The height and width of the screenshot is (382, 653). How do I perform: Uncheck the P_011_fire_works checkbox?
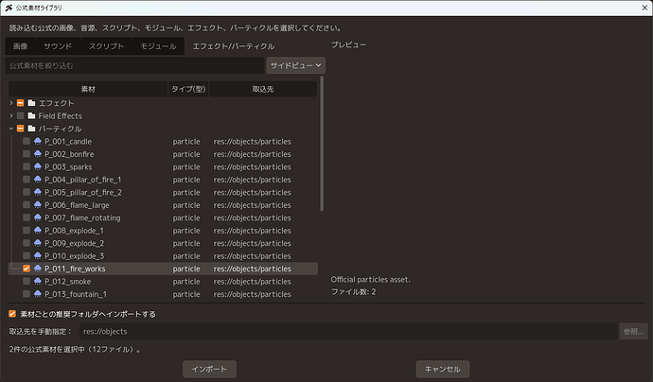[x=26, y=269]
